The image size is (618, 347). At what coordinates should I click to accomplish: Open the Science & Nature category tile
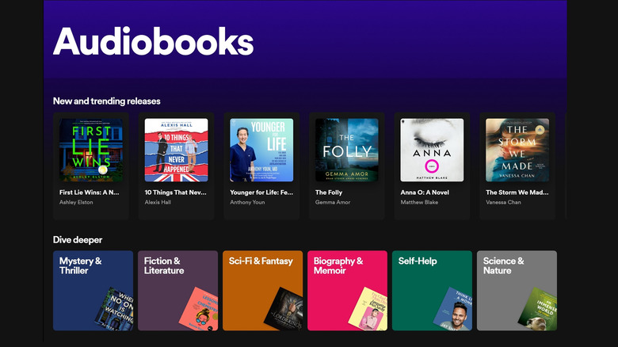click(517, 291)
